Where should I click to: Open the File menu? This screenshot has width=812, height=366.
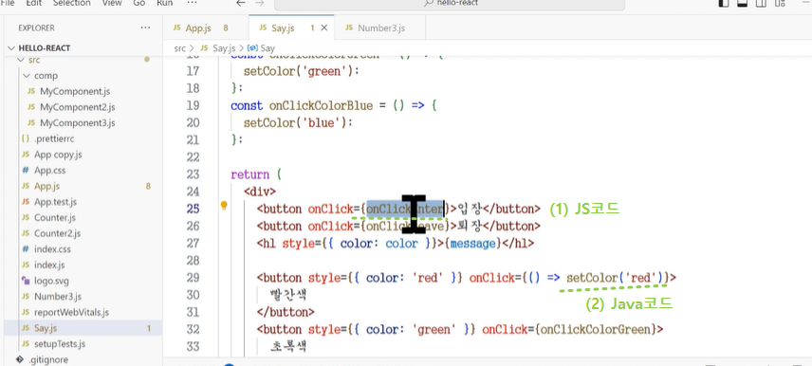pyautogui.click(x=8, y=3)
